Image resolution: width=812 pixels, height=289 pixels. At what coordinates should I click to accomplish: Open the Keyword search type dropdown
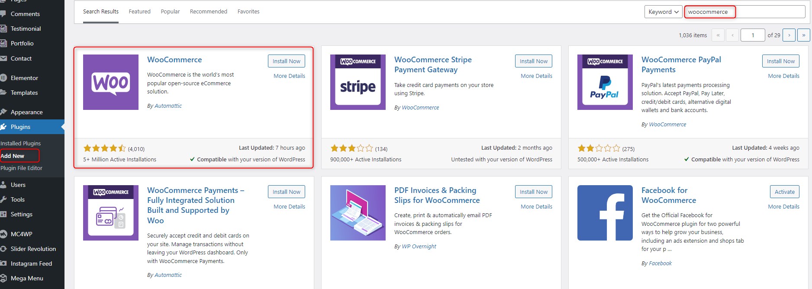(x=663, y=12)
